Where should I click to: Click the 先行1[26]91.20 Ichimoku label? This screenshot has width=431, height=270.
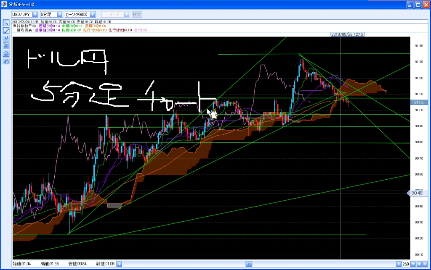pos(95,30)
